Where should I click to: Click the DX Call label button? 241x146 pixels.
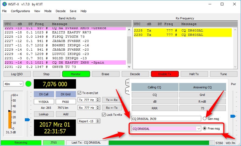coord(44,94)
